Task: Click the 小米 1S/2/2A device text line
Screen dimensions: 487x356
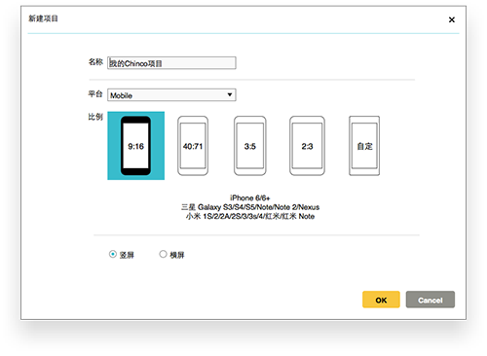Action: pos(250,216)
